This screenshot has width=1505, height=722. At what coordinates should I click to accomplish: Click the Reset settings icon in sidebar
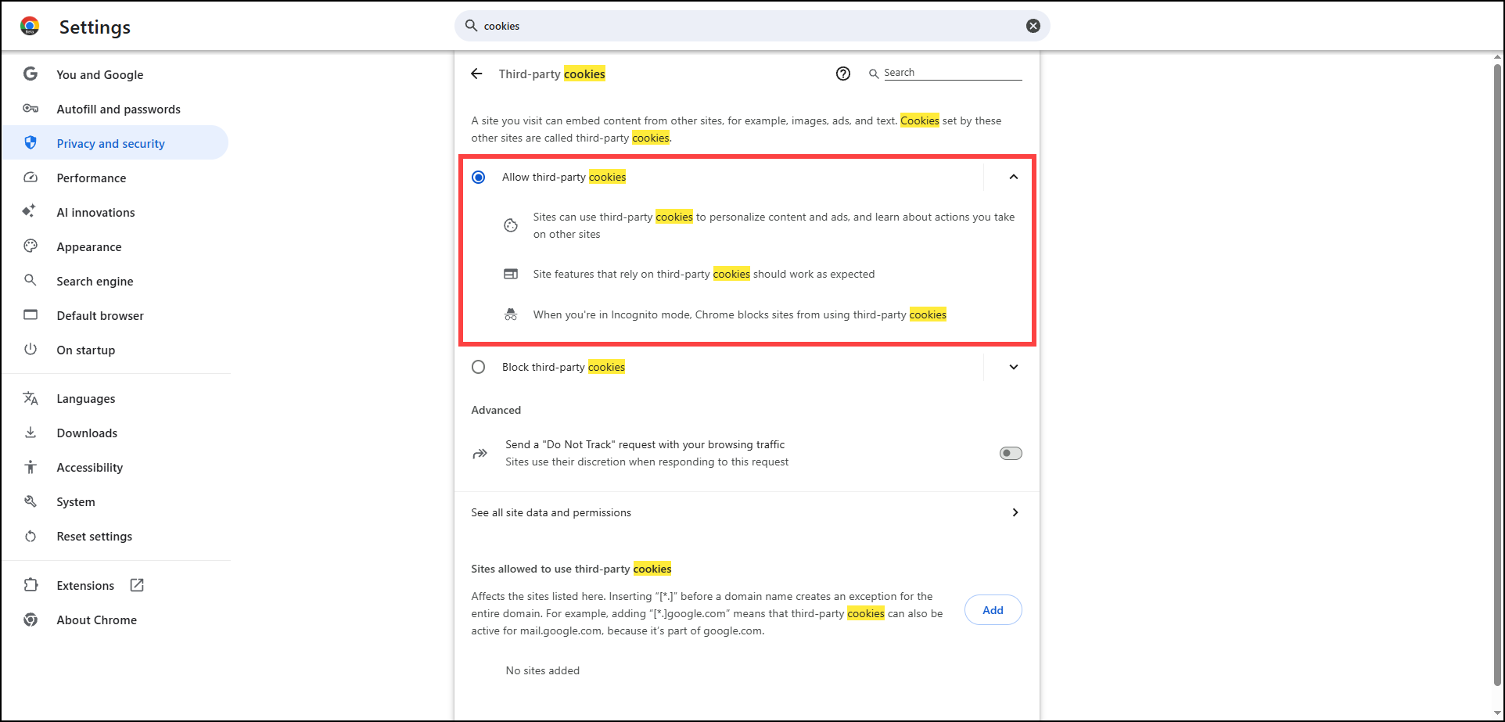pos(31,536)
